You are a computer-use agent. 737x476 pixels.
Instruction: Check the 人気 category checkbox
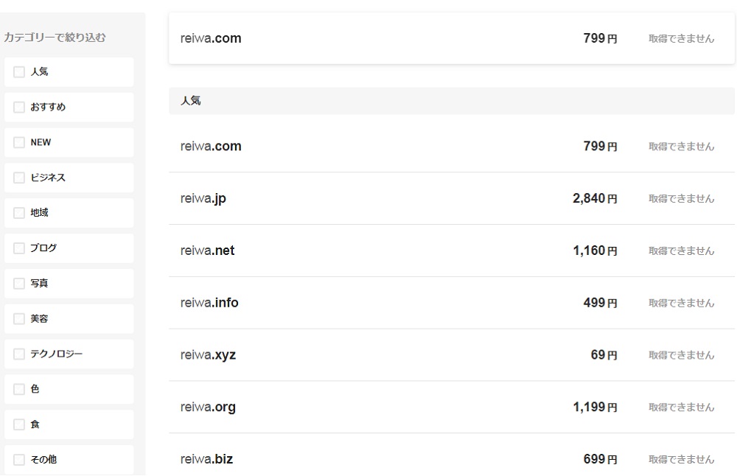click(19, 72)
